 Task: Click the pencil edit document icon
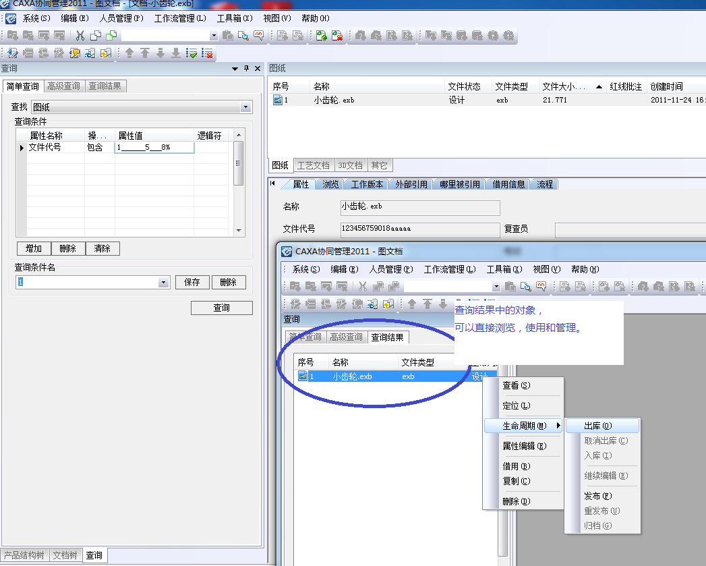(x=13, y=53)
